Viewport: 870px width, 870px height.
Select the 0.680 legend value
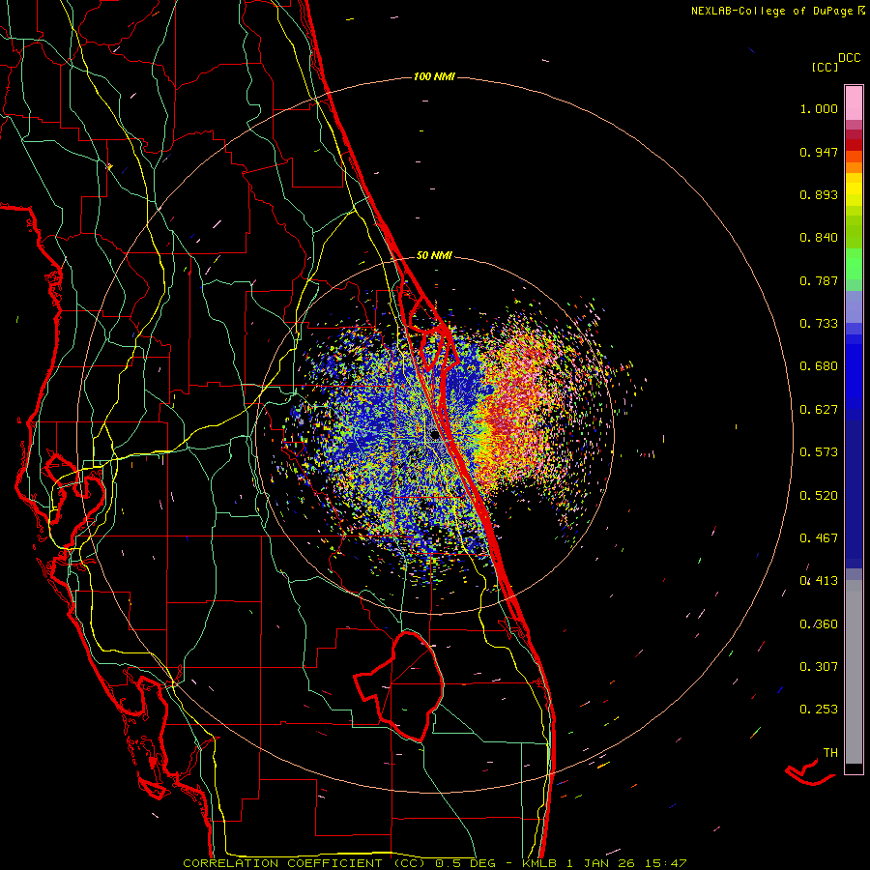tap(819, 366)
